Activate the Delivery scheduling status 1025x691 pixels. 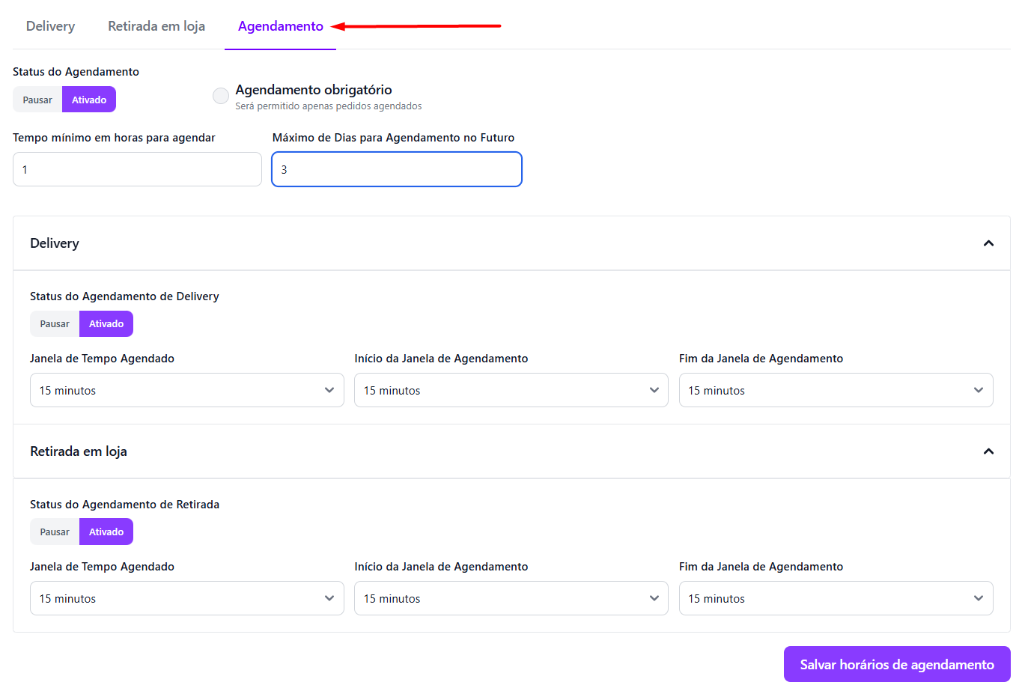[x=106, y=324]
